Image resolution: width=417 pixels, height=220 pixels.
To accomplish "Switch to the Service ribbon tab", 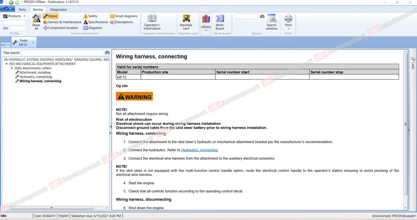I will pyautogui.click(x=38, y=10).
